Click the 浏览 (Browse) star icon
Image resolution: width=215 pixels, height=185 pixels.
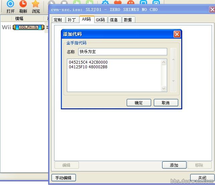point(35,4)
